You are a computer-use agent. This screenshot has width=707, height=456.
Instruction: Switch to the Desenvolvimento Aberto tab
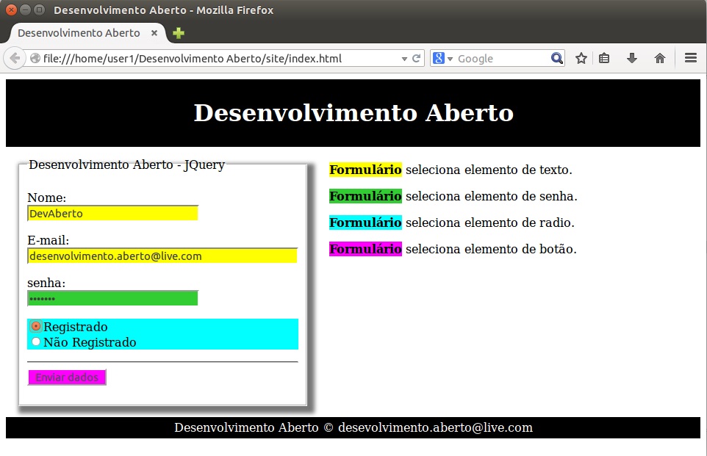(79, 33)
